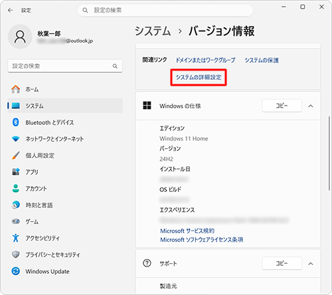Select the Windows 11 Home edition value

click(184, 139)
